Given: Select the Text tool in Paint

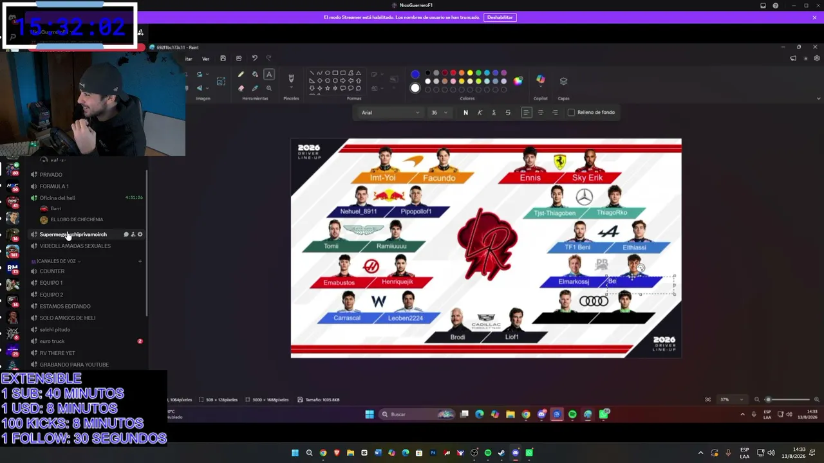Looking at the screenshot, I should (x=269, y=75).
